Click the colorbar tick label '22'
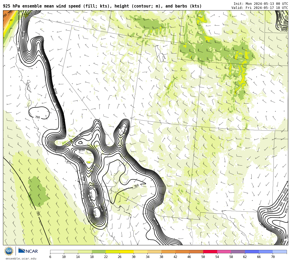The image size is (291, 262). tap(106, 257)
